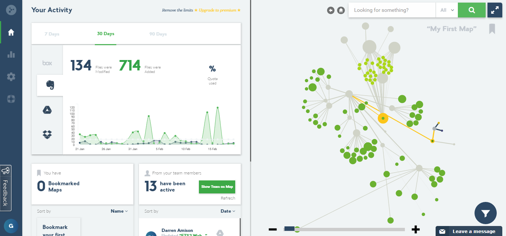
Task: Go to the Home sidebar icon
Action: 11,32
